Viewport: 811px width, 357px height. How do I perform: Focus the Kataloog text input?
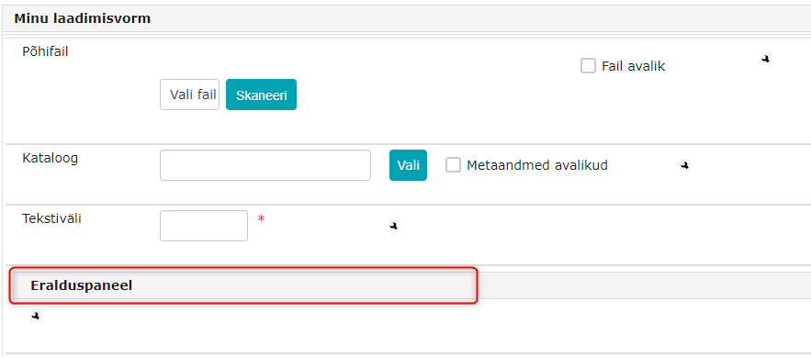(x=265, y=165)
